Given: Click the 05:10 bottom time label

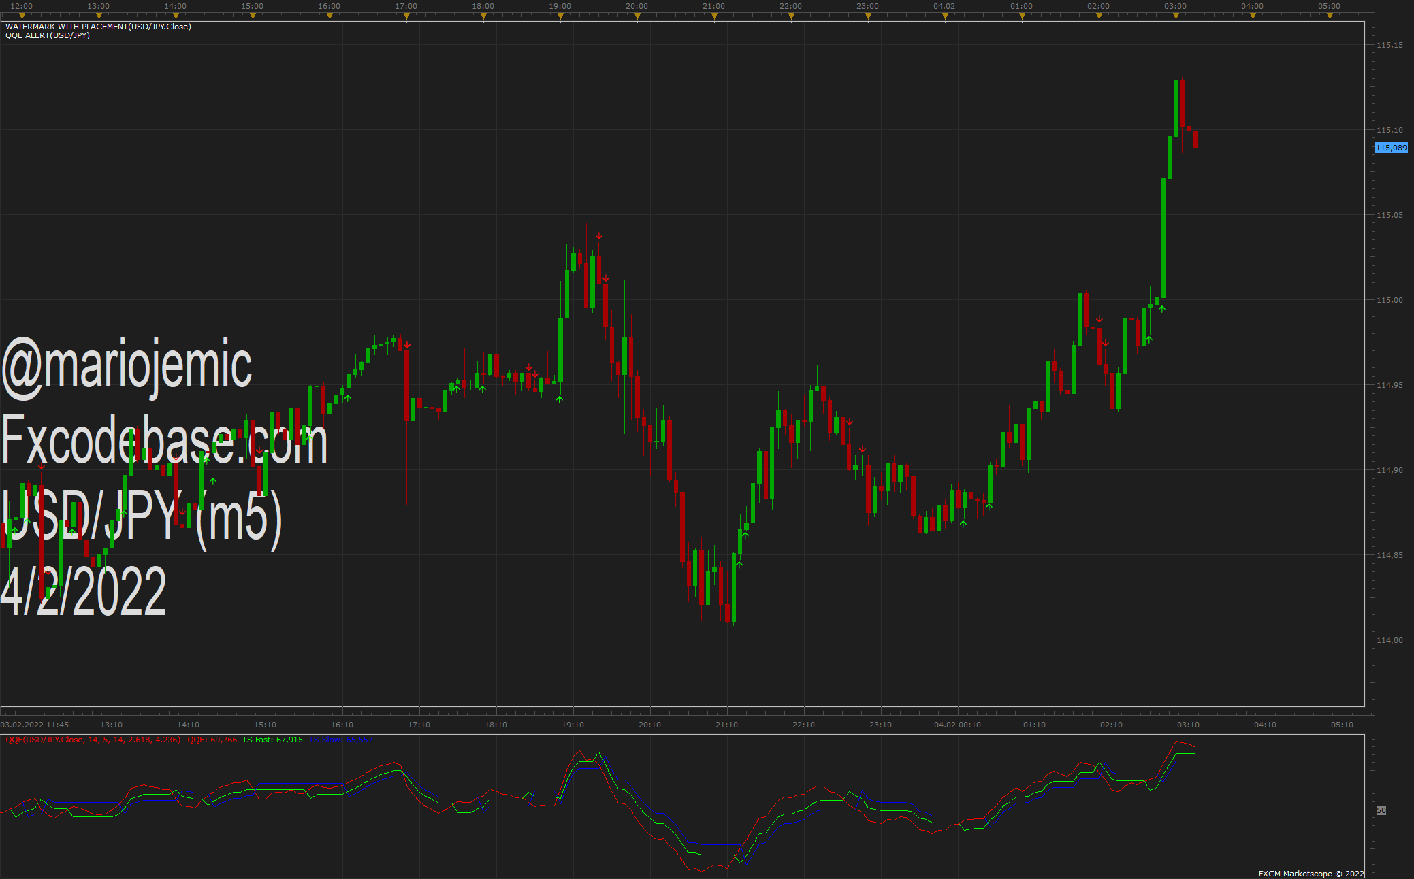Looking at the screenshot, I should [x=1342, y=725].
